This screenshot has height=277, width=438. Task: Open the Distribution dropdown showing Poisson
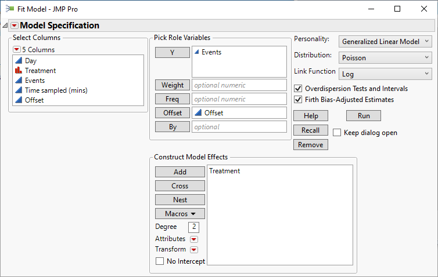coord(385,58)
